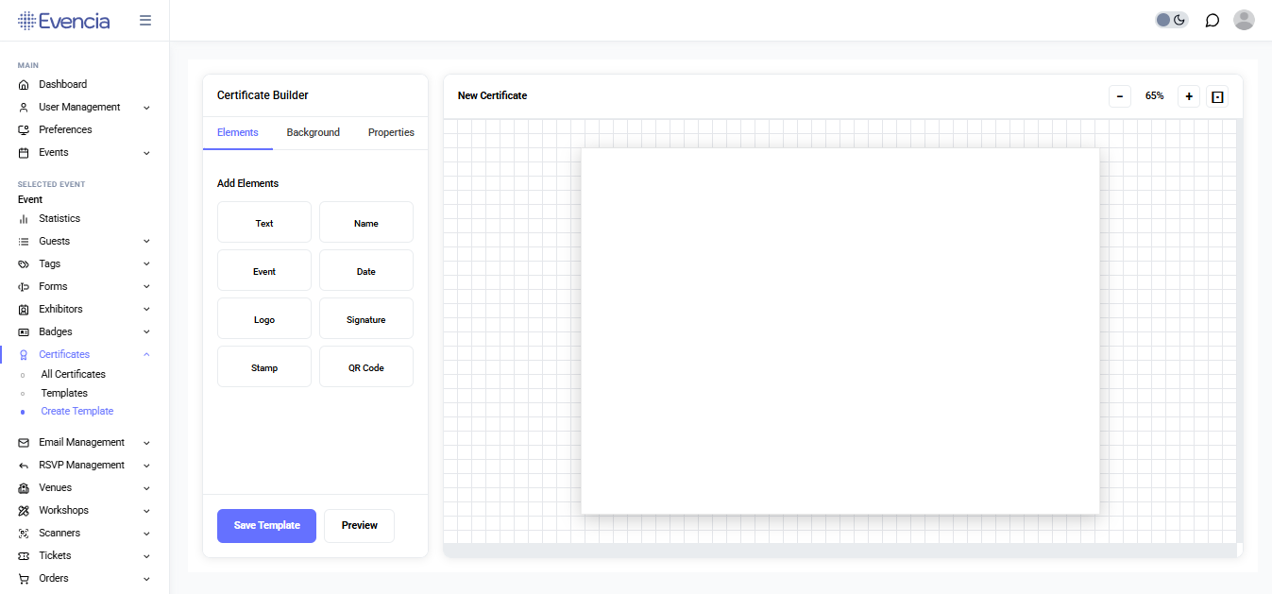The image size is (1272, 594).
Task: Open the fullscreen view icon on canvas toolbar
Action: [1216, 95]
